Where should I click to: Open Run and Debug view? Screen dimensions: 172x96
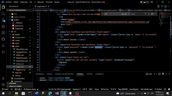pyautogui.click(x=3, y=26)
